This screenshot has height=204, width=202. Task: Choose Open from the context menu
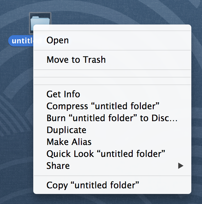point(112,40)
